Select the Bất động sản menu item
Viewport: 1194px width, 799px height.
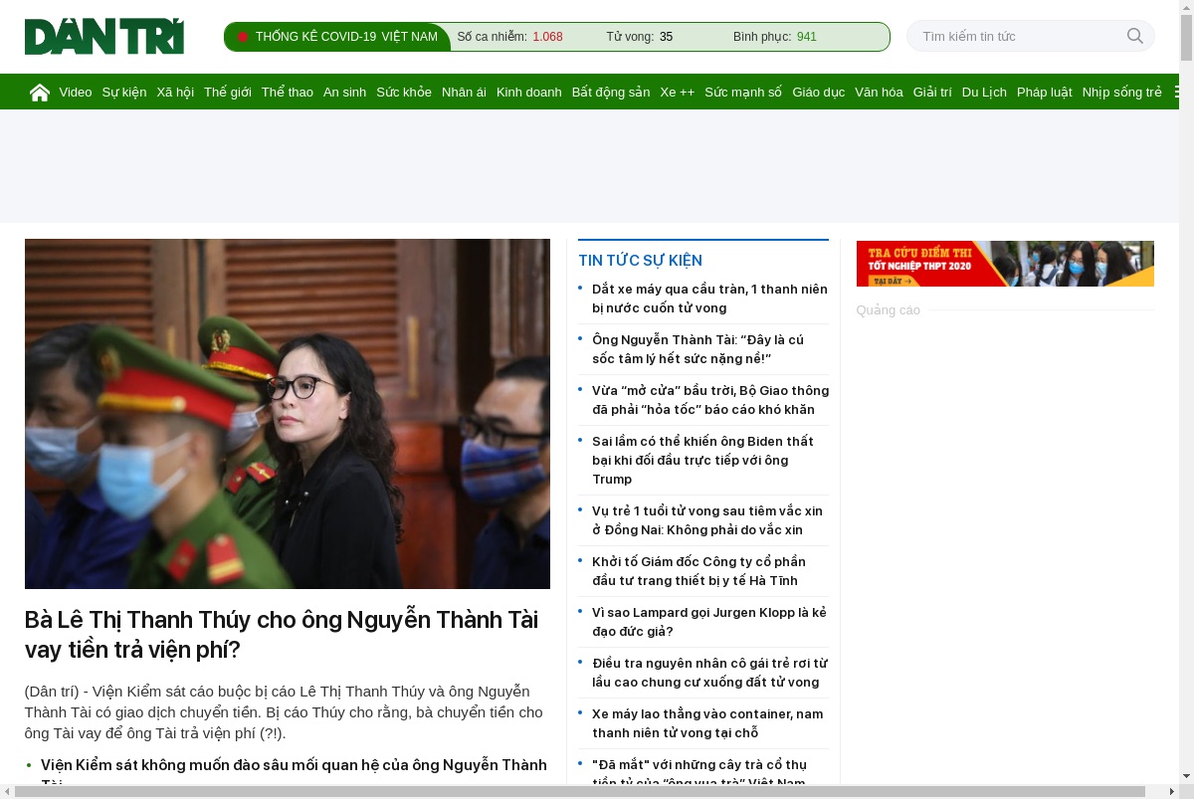pyautogui.click(x=611, y=92)
